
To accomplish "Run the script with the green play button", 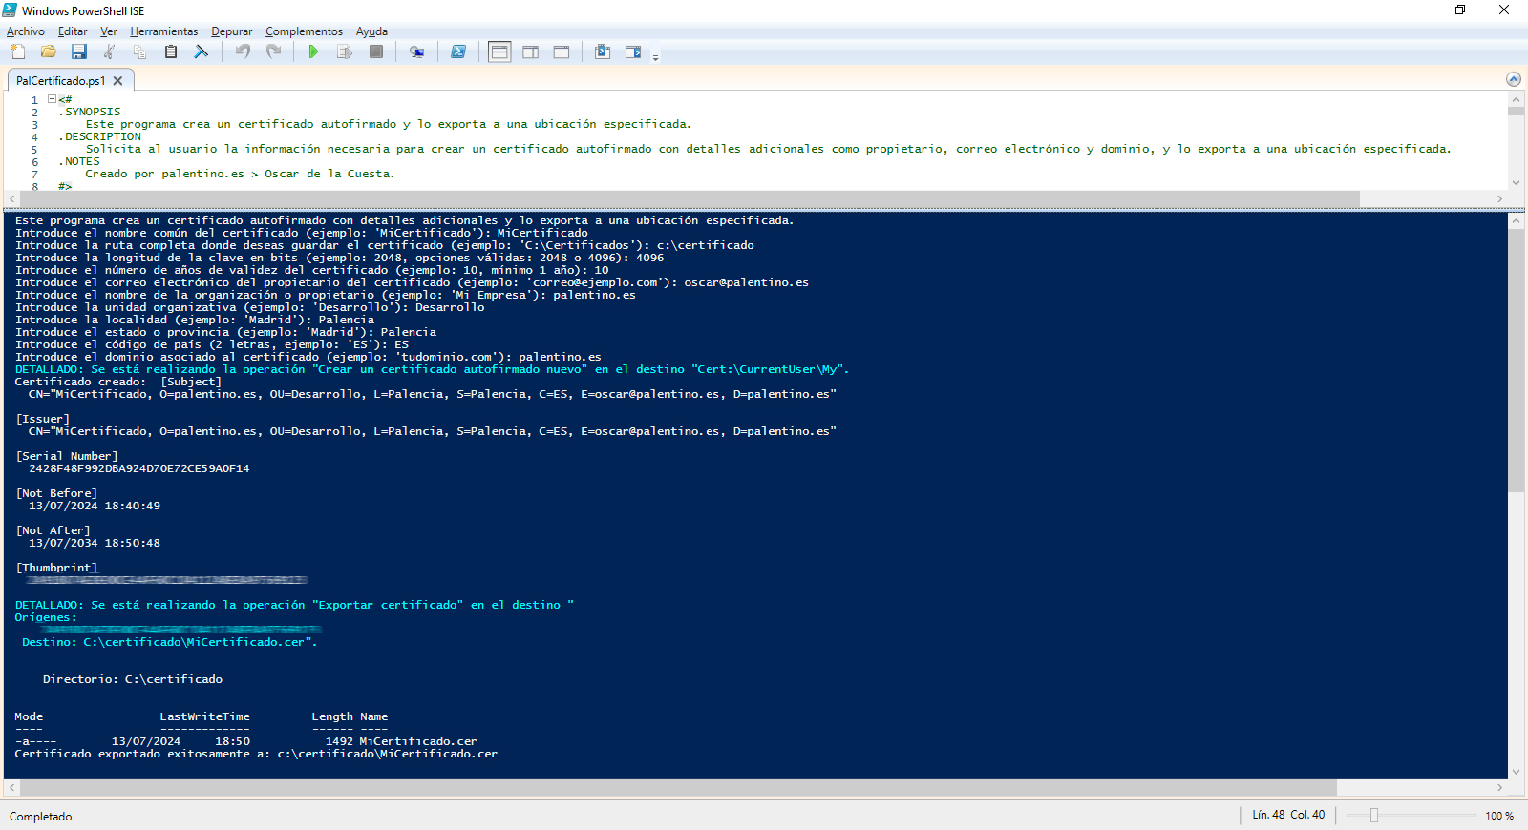I will (x=313, y=52).
